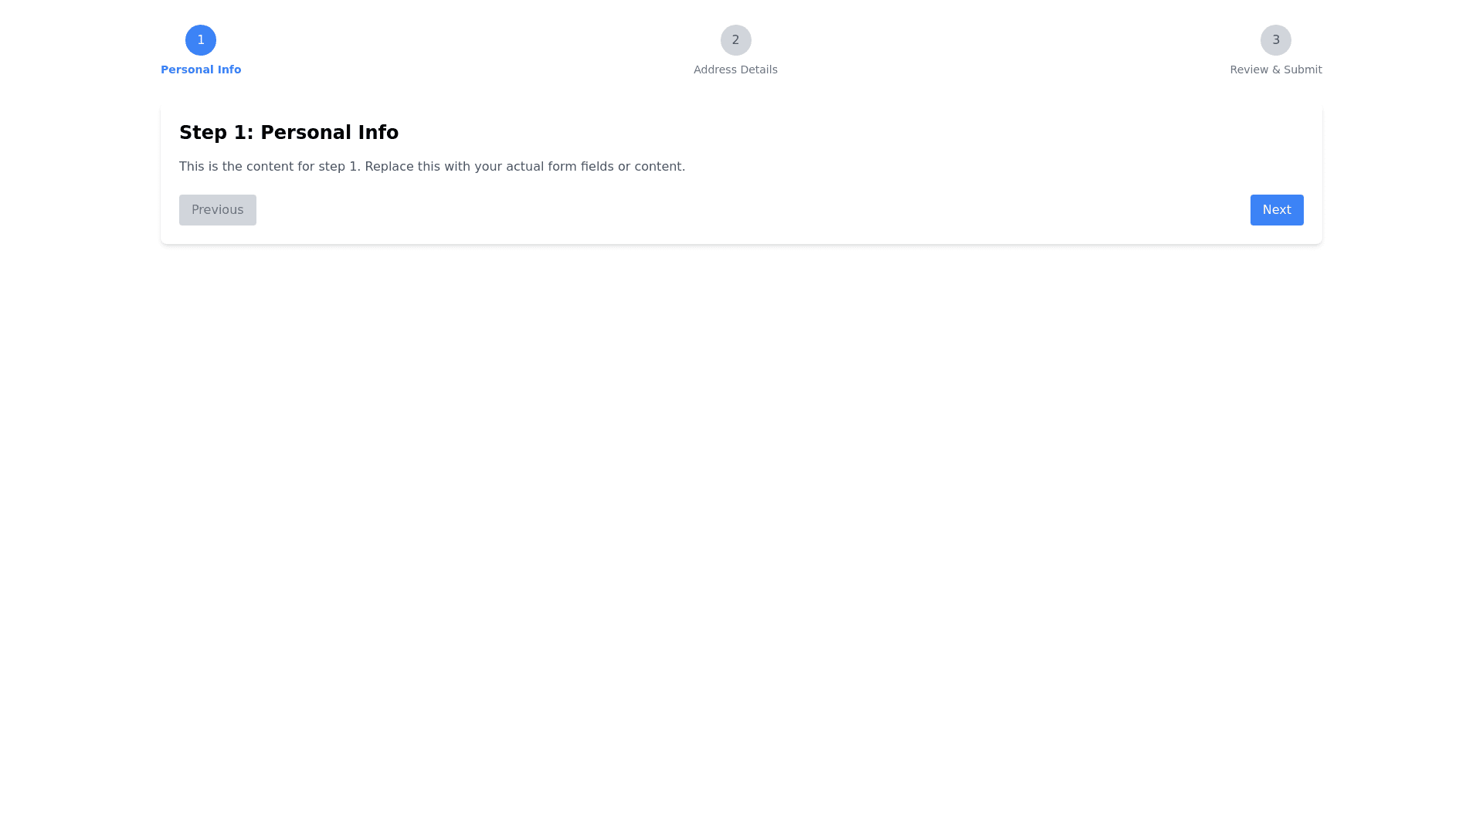Click the Next button
Viewport: 1483px width, 834px height.
1277,210
